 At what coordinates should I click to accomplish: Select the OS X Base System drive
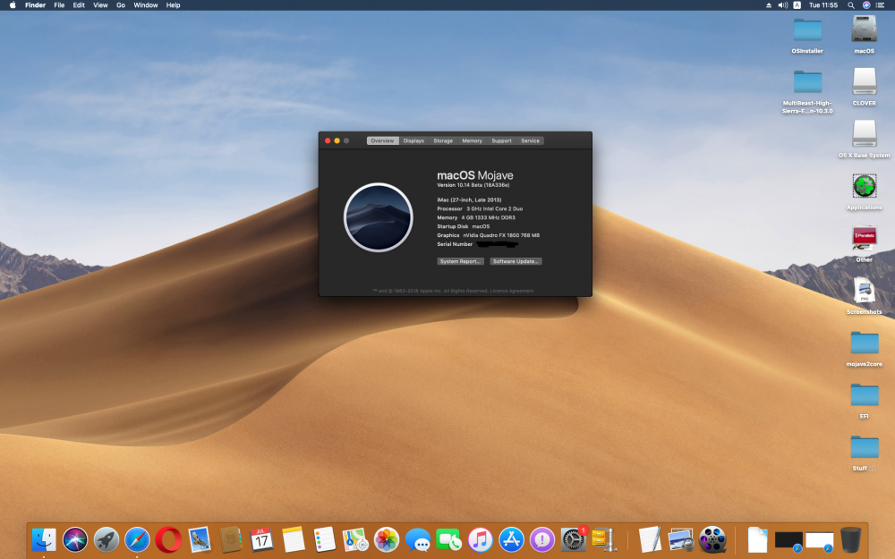click(865, 140)
